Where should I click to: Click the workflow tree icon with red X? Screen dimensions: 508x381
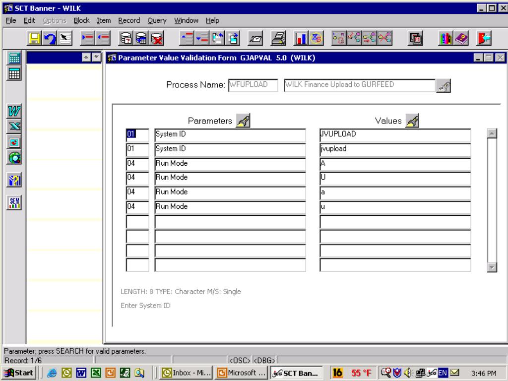[384, 38]
